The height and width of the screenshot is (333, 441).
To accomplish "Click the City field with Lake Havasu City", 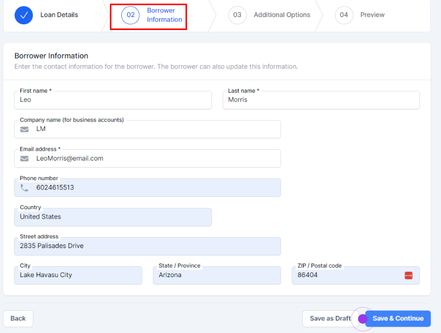I will pyautogui.click(x=78, y=276).
